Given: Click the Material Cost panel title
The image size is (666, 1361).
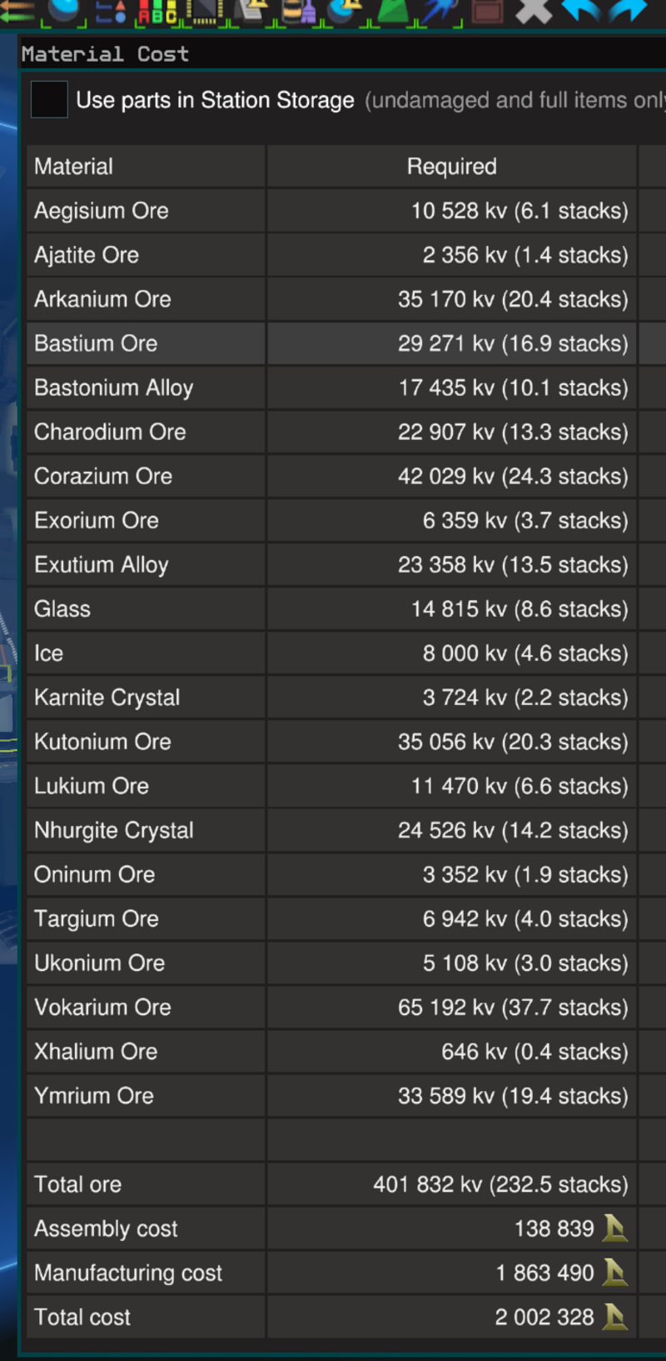Looking at the screenshot, I should pos(105,54).
